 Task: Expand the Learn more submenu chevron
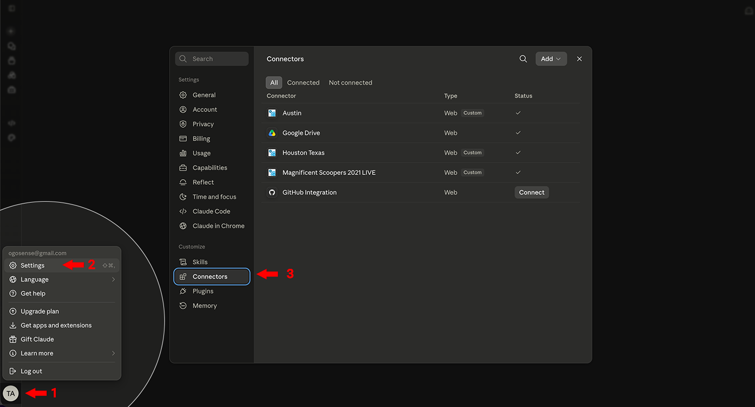click(113, 353)
